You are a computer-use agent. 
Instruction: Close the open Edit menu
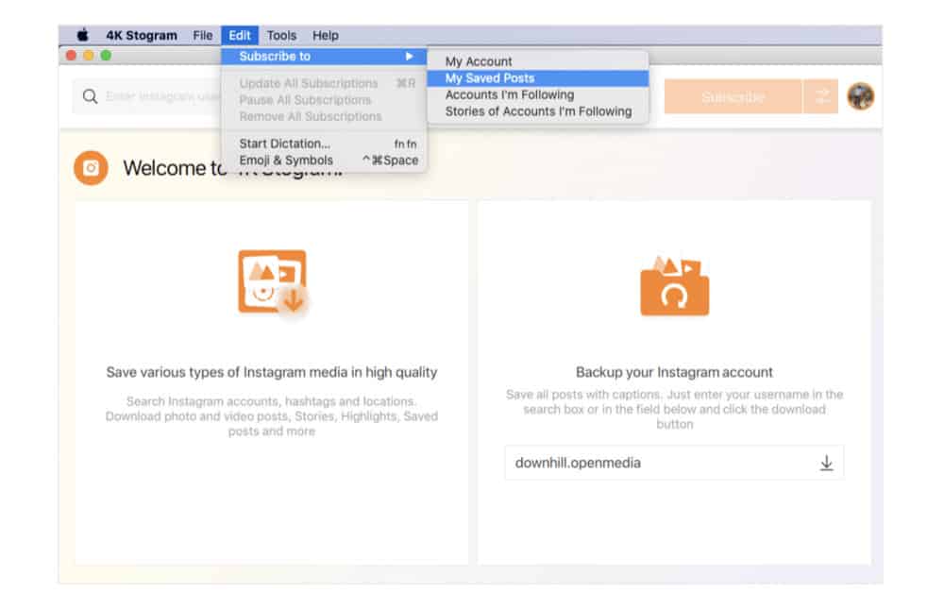[240, 36]
